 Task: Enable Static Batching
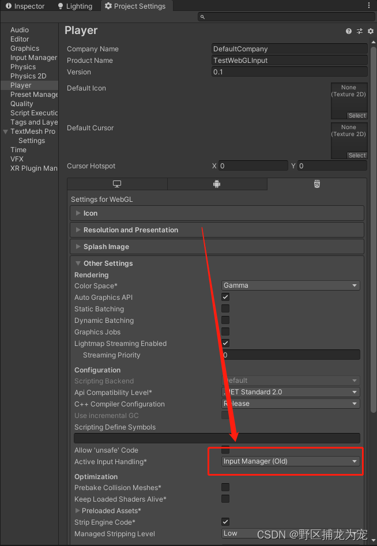pos(225,309)
